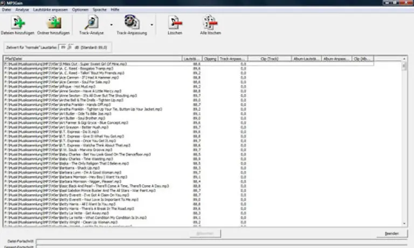This screenshot has height=248, width=414.
Task: Select row 'B.T. Express - Give It What You Got.mp3'
Action: (189, 136)
